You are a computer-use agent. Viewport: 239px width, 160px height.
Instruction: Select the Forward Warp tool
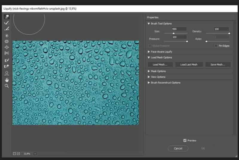[x=7, y=17]
